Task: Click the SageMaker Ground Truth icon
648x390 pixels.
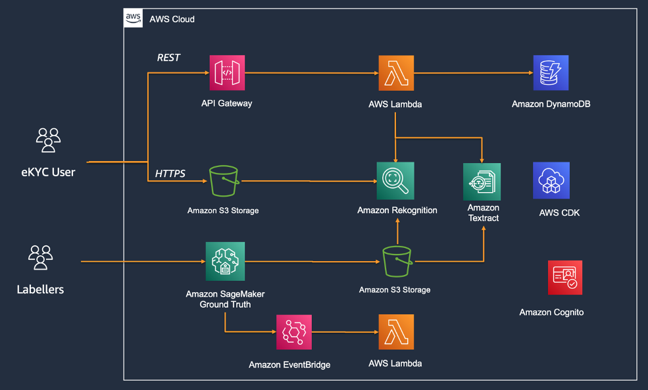Action: click(225, 261)
